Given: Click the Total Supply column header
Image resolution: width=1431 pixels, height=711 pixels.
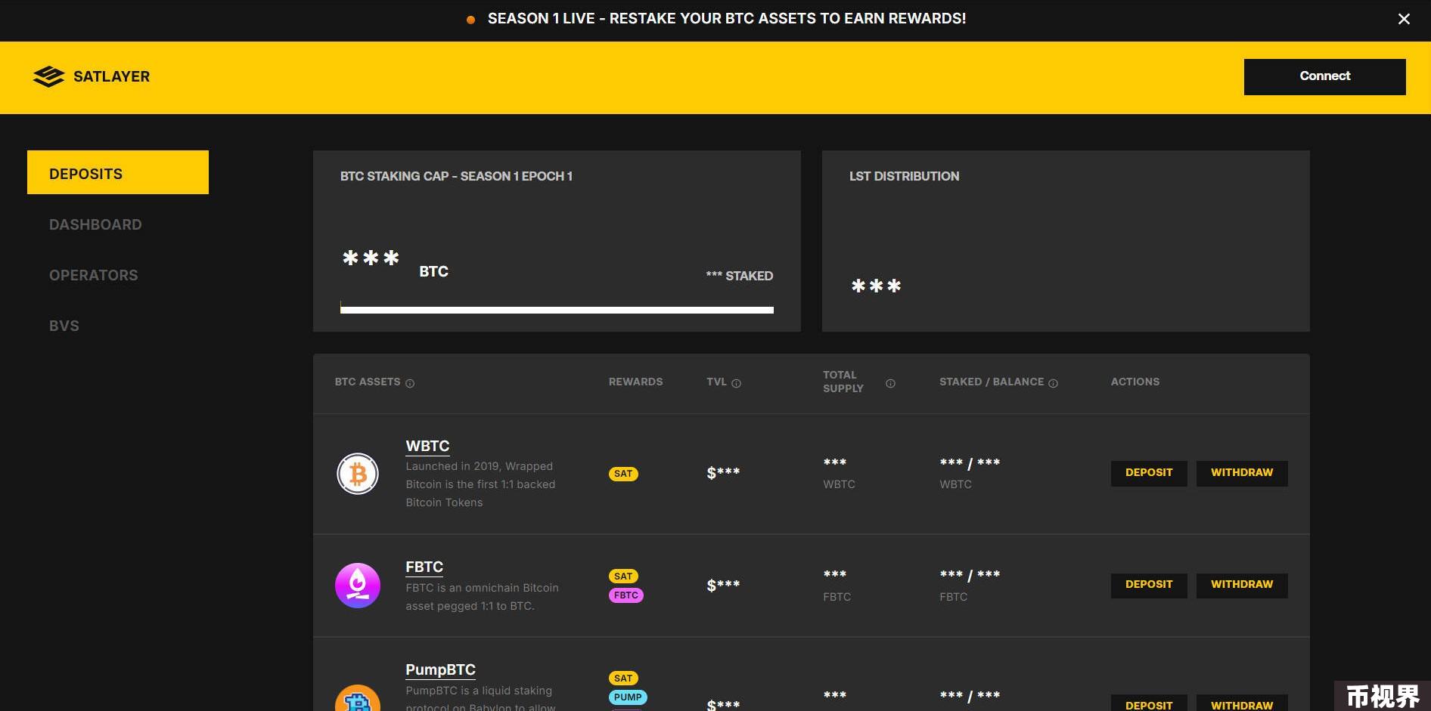Looking at the screenshot, I should [x=843, y=382].
